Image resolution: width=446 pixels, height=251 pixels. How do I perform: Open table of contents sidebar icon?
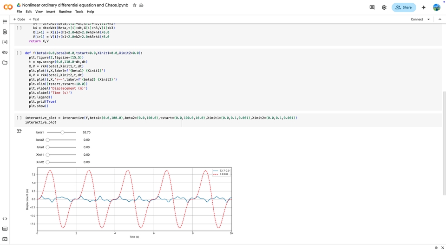pyautogui.click(x=5, y=22)
